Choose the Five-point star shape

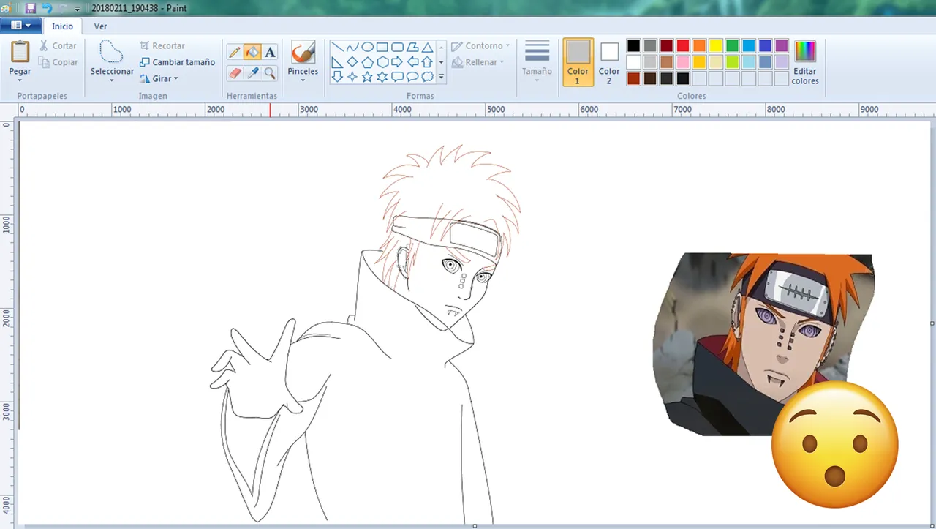(x=368, y=76)
